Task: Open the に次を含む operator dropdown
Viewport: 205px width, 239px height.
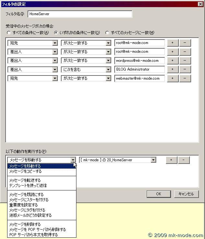Action: point(108,70)
